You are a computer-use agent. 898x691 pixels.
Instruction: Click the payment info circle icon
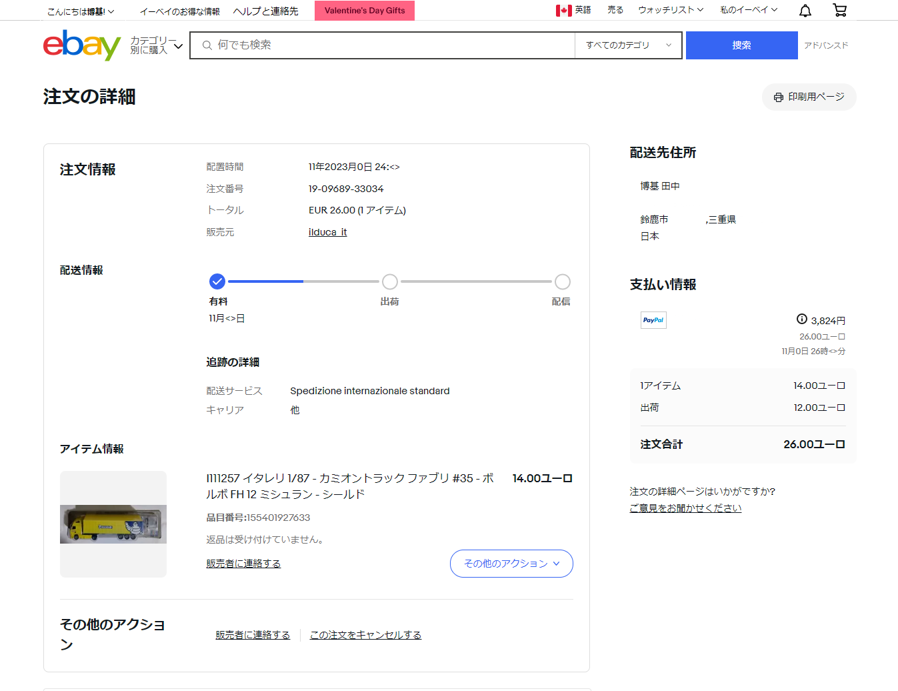[x=802, y=319]
